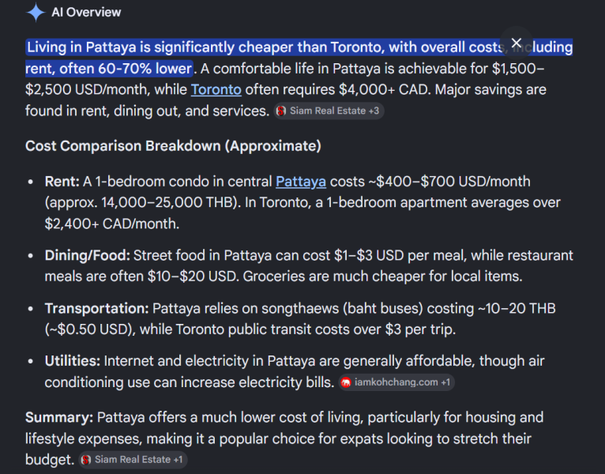Click the bold Utilities: label
The image size is (605, 474).
(x=73, y=361)
